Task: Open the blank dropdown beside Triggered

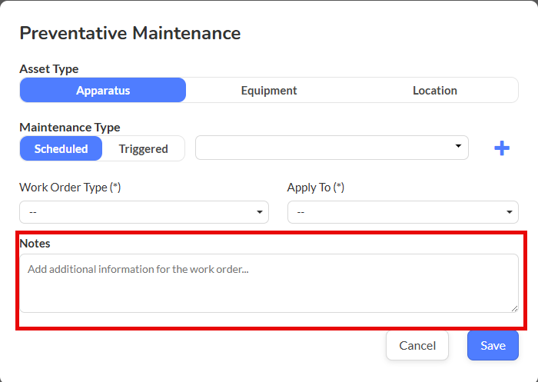Action: pos(331,148)
